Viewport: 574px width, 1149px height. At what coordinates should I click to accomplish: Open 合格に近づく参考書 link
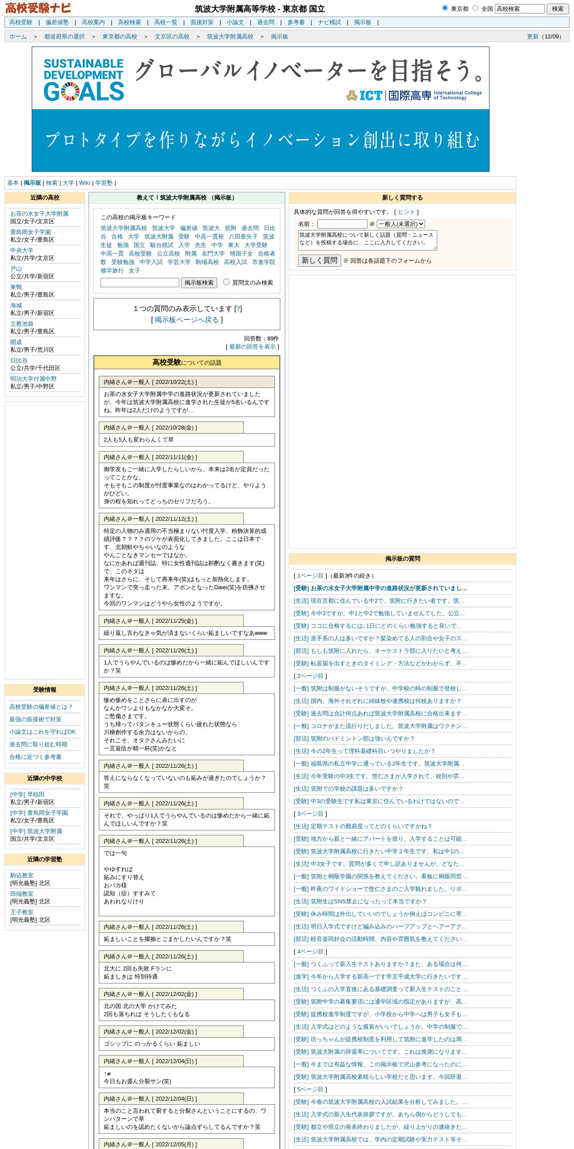pos(35,757)
